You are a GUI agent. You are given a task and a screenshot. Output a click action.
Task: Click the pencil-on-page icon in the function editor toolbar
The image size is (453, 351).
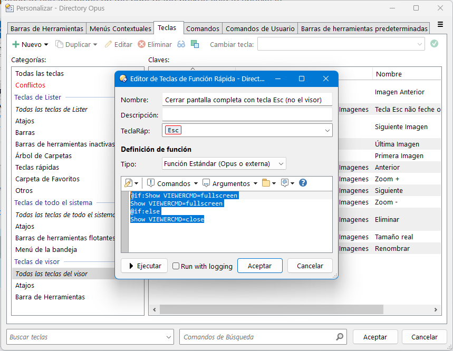[x=128, y=183]
